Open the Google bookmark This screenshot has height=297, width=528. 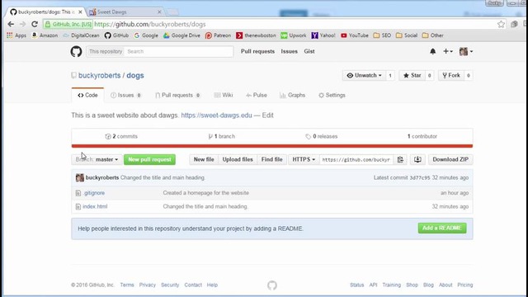pyautogui.click(x=146, y=35)
